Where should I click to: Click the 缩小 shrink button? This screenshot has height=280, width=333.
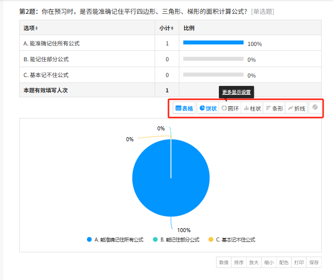(269, 262)
